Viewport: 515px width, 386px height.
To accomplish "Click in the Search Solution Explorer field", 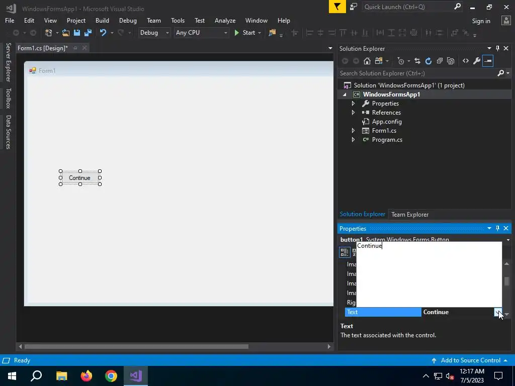I will (417, 73).
